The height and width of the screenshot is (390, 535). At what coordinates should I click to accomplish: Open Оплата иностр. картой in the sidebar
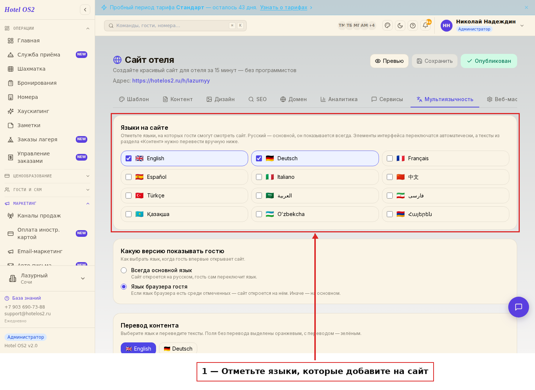tap(48, 233)
